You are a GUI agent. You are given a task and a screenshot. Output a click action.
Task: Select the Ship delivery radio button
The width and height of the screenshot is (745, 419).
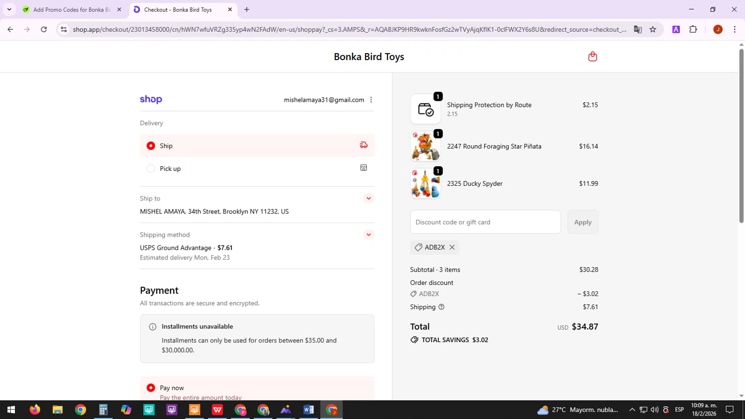(x=151, y=146)
